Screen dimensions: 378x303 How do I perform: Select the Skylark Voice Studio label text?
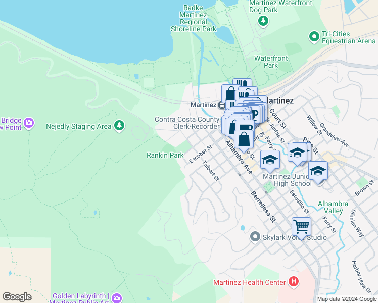295,237
